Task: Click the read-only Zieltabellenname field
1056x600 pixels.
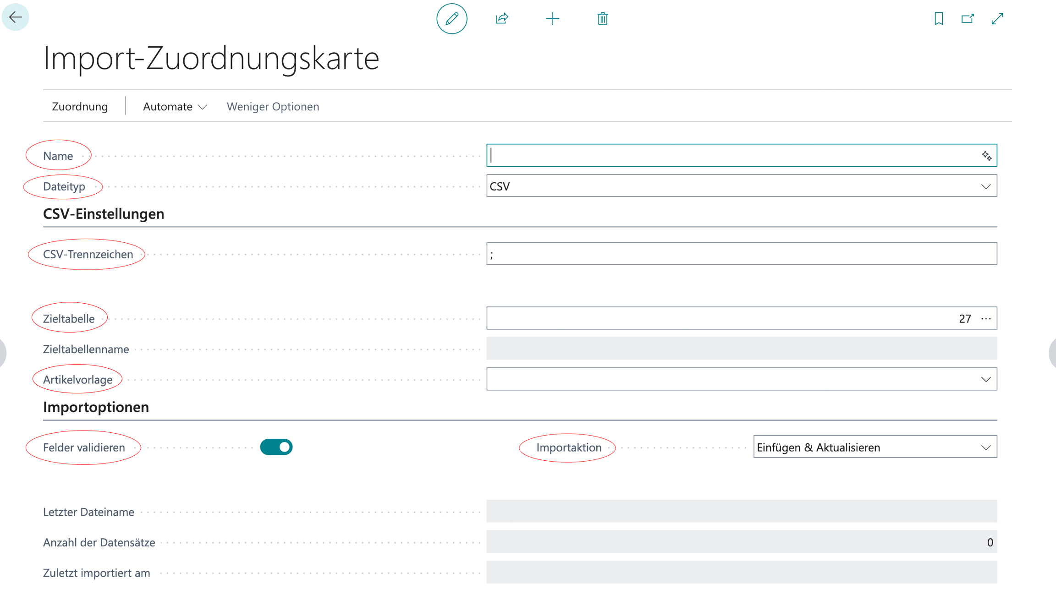Action: (742, 349)
